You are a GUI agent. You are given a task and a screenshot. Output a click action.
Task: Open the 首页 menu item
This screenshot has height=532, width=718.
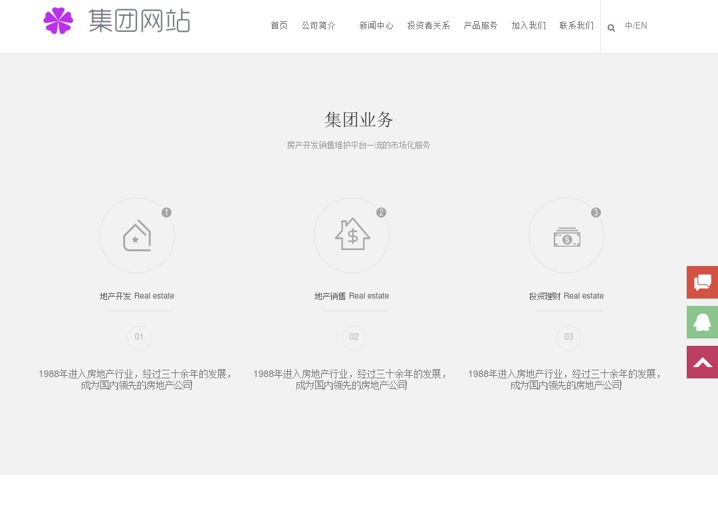click(x=279, y=26)
